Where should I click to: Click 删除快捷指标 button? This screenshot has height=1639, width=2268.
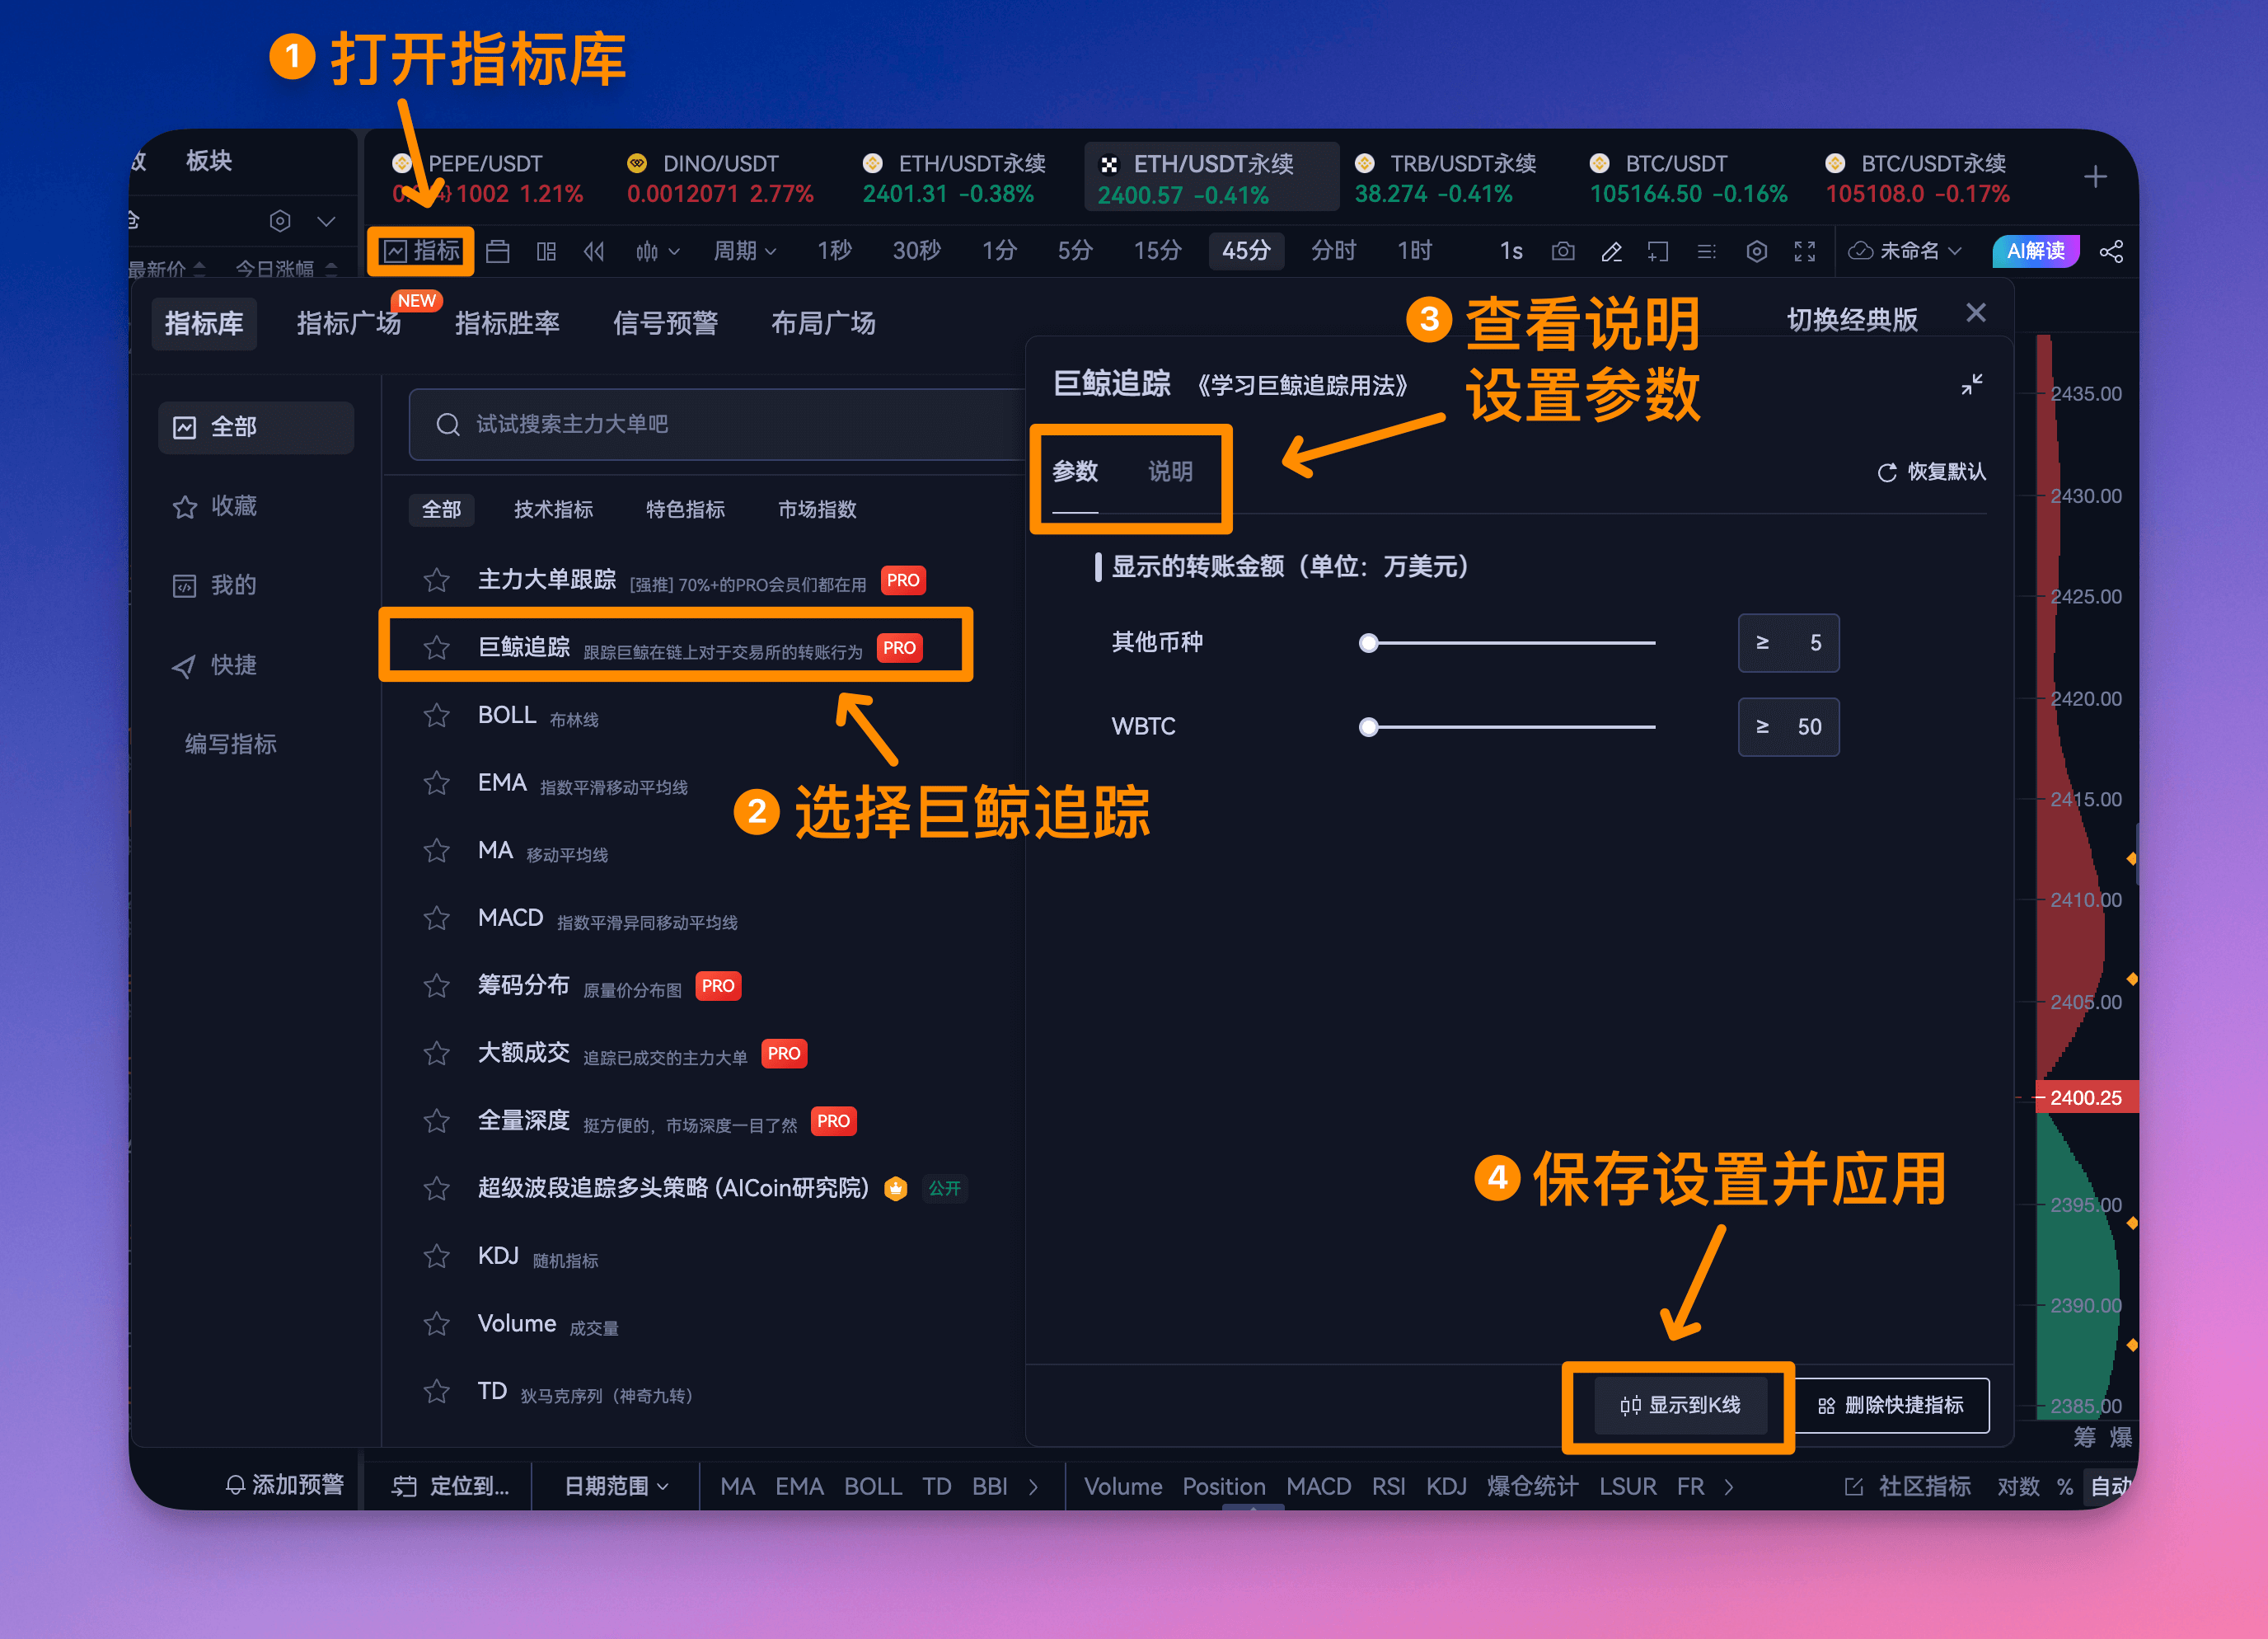[x=1891, y=1405]
